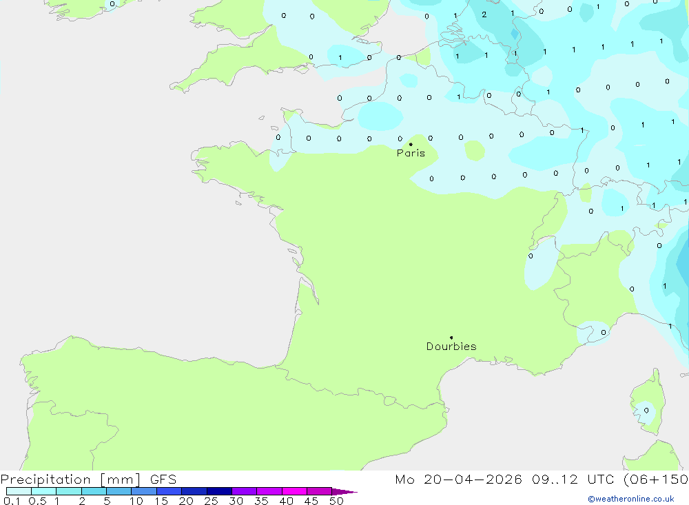Select the 45–50 mm legend swatch
Image resolution: width=689 pixels, height=505 pixels.
(320, 491)
